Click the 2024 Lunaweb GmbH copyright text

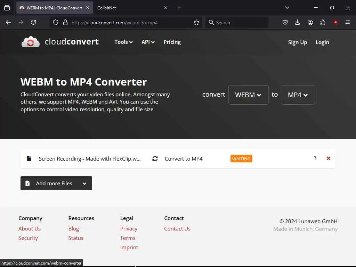[308, 221]
